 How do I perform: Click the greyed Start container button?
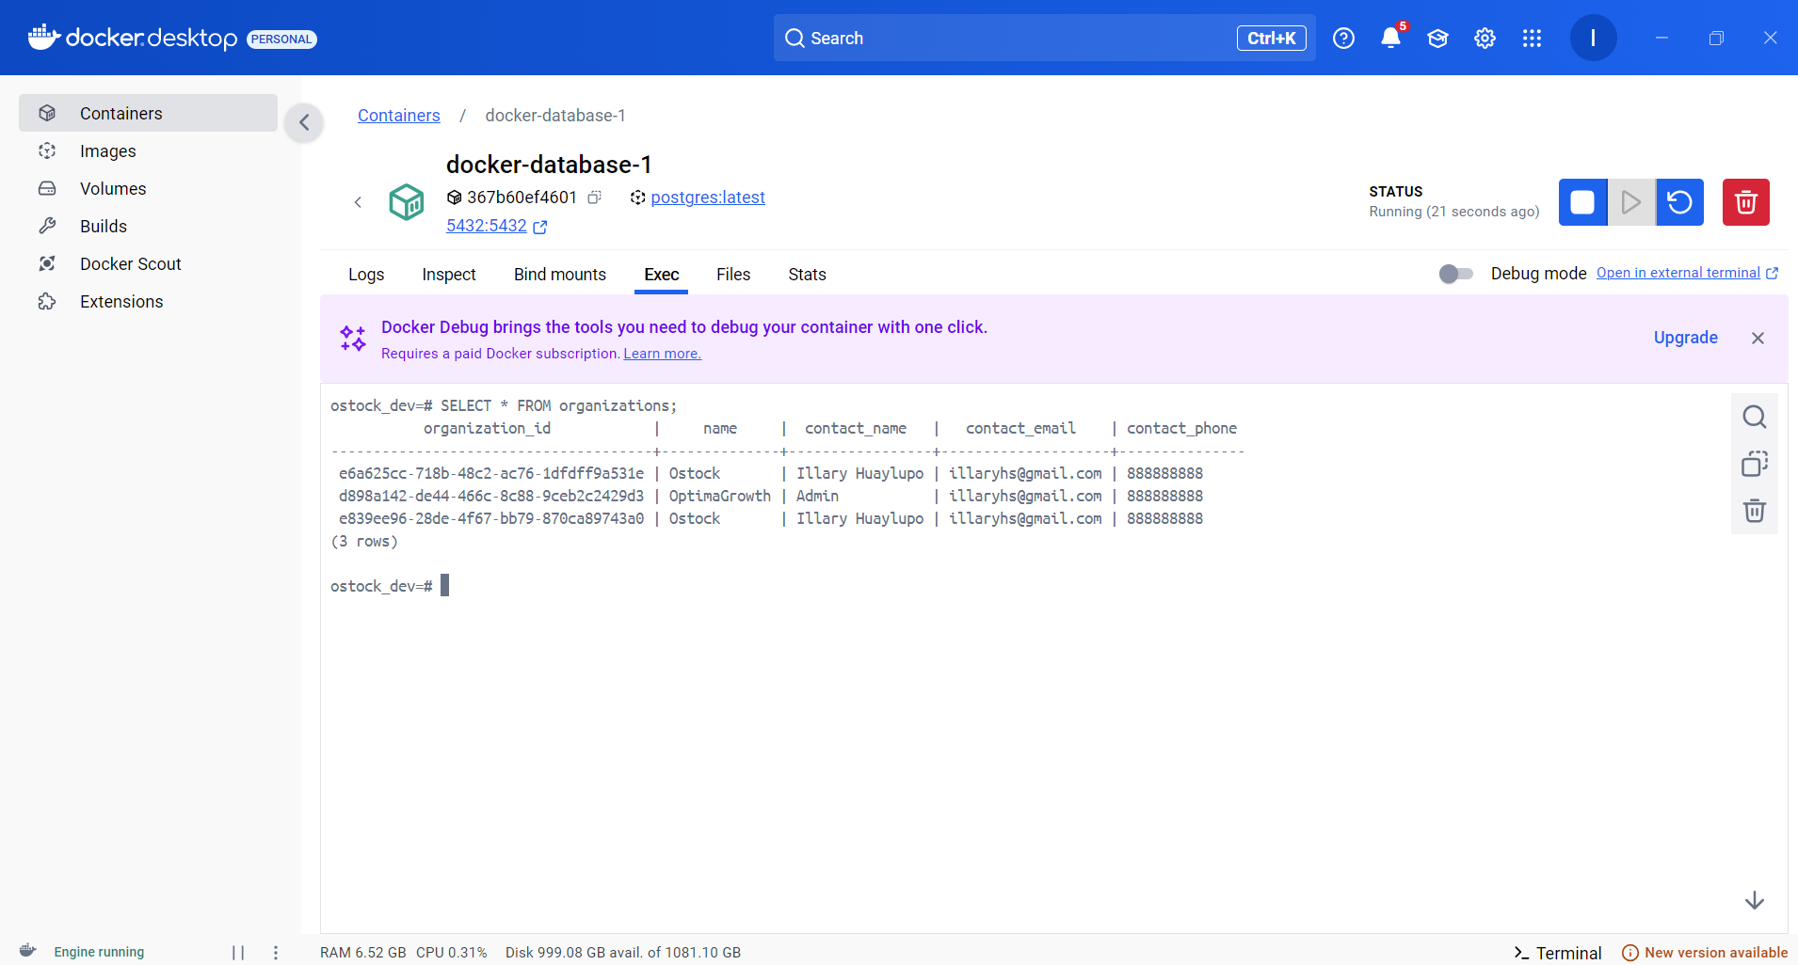coord(1631,202)
